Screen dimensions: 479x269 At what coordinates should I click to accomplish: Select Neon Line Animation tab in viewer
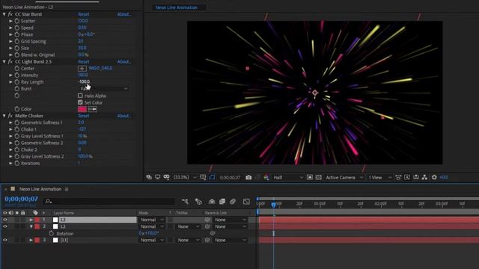point(177,7)
